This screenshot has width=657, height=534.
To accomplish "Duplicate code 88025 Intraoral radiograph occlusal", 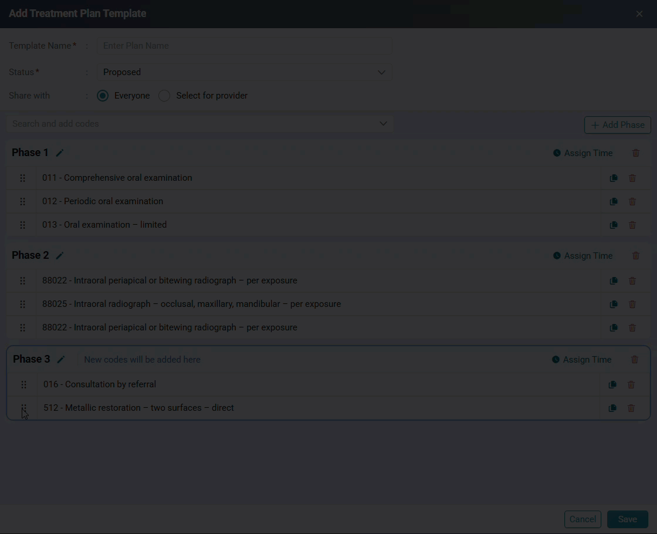I will (x=614, y=305).
